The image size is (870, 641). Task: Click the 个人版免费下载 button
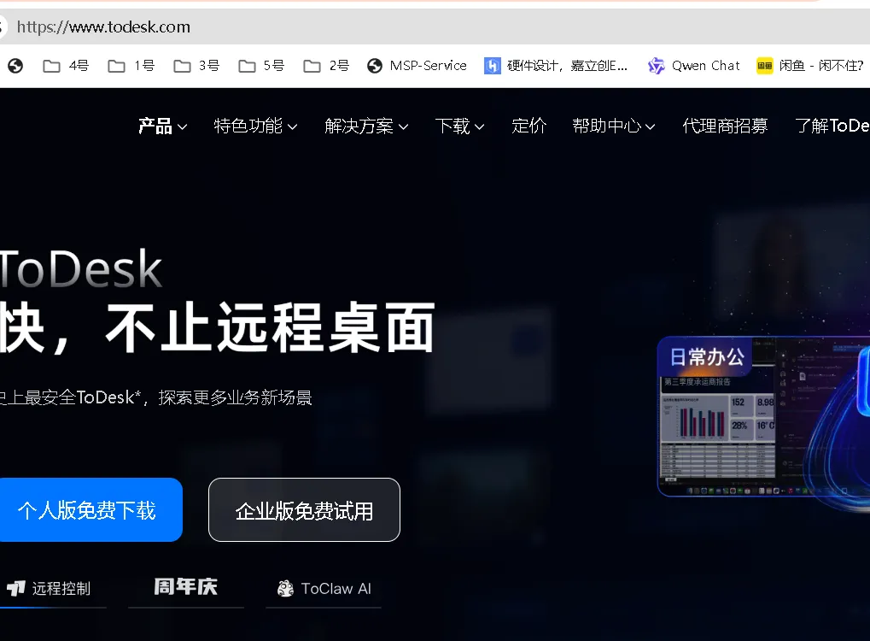point(91,510)
